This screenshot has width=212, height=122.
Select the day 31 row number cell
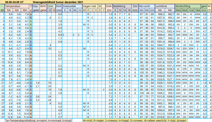click(2, 117)
